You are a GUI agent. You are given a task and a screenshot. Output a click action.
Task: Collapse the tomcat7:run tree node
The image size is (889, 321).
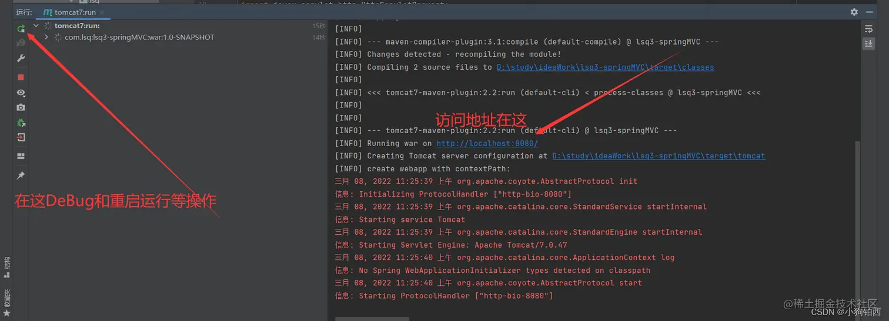(36, 26)
